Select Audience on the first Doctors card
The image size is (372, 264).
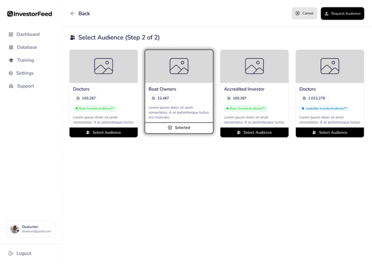[103, 132]
